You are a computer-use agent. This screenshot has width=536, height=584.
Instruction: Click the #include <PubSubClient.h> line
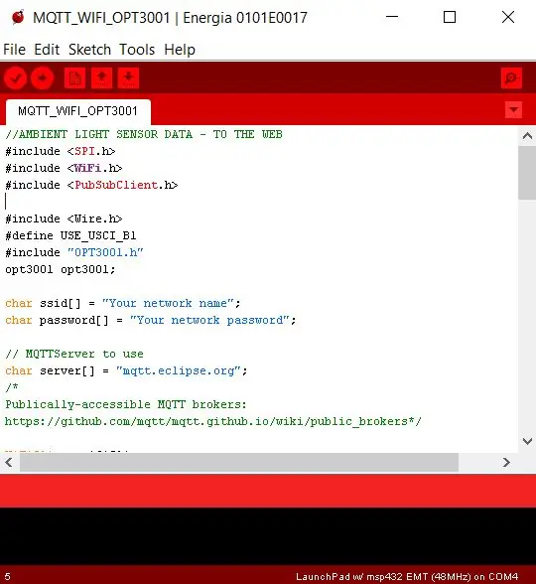coord(91,185)
